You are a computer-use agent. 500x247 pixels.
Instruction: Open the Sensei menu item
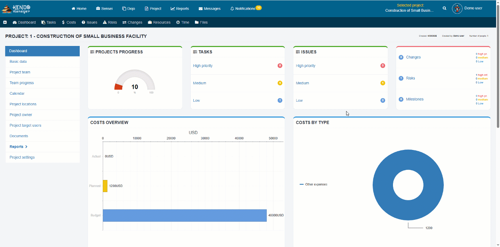click(104, 9)
